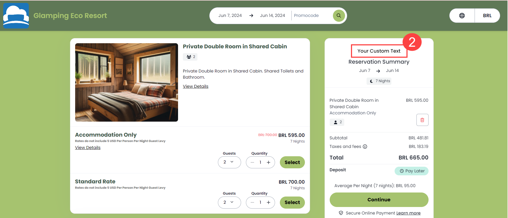Open the language globe icon
Screen dimensions: 508x218
(462, 16)
